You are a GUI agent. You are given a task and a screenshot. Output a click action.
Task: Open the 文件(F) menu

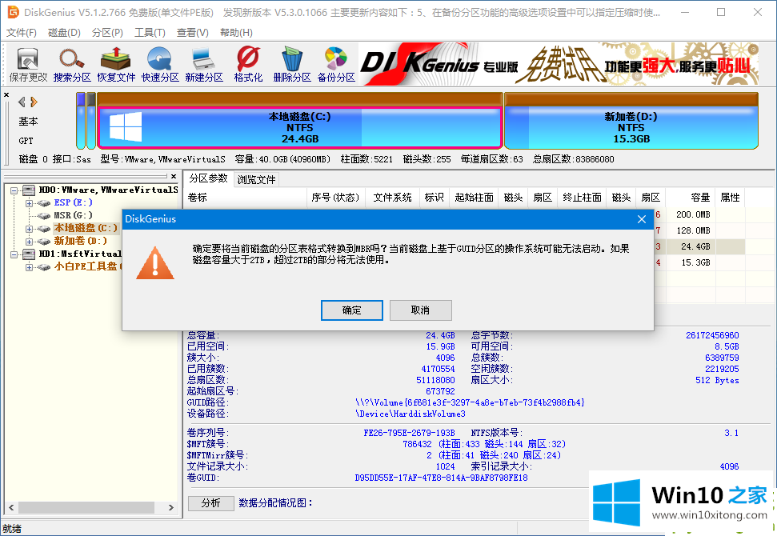click(x=22, y=33)
